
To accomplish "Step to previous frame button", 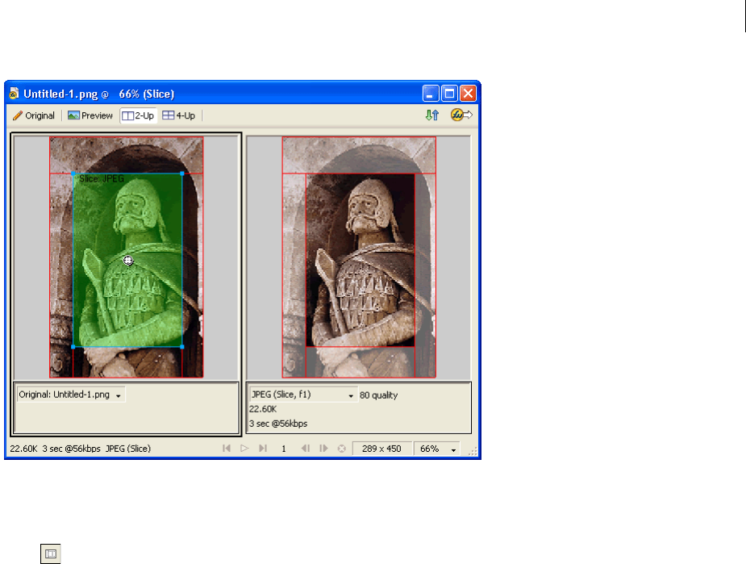I will (306, 449).
